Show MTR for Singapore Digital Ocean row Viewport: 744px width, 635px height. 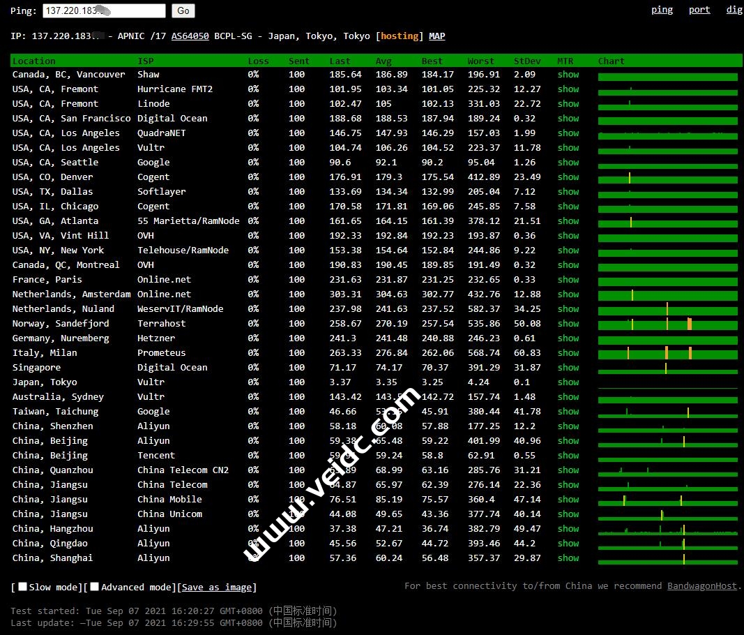click(568, 368)
